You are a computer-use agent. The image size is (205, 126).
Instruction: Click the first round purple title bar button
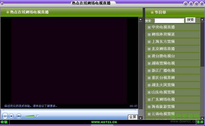pyautogui.click(x=185, y=3)
